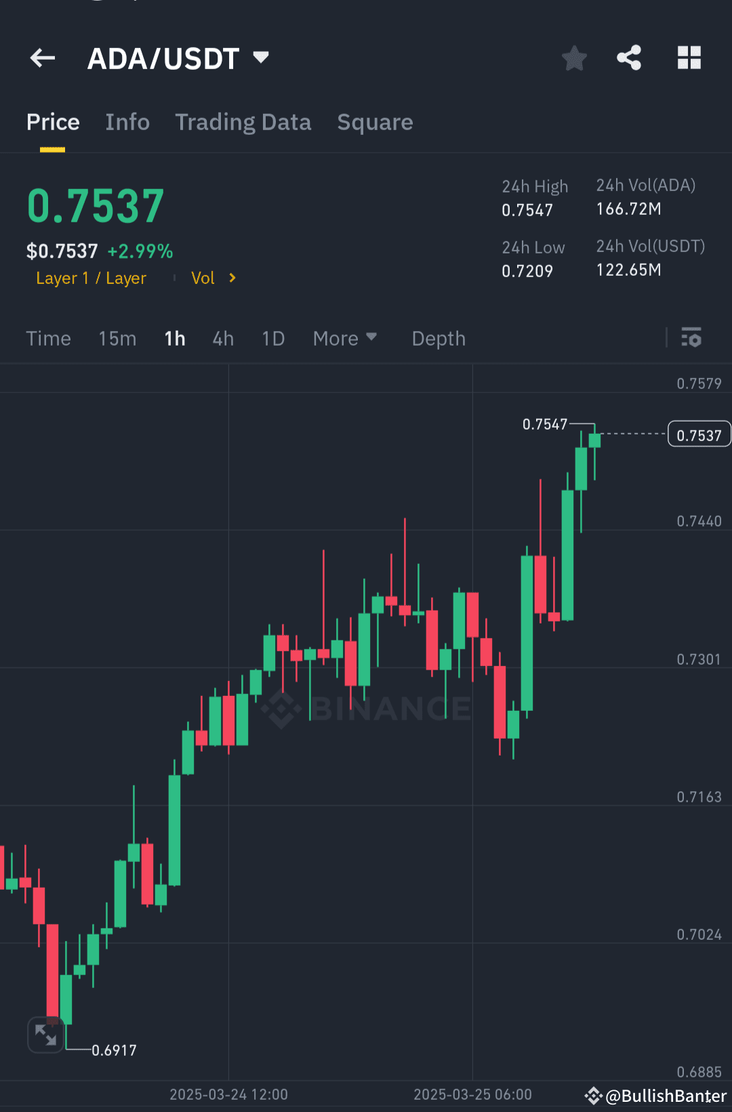Image resolution: width=732 pixels, height=1112 pixels.
Task: Open the Depth view
Action: click(438, 338)
